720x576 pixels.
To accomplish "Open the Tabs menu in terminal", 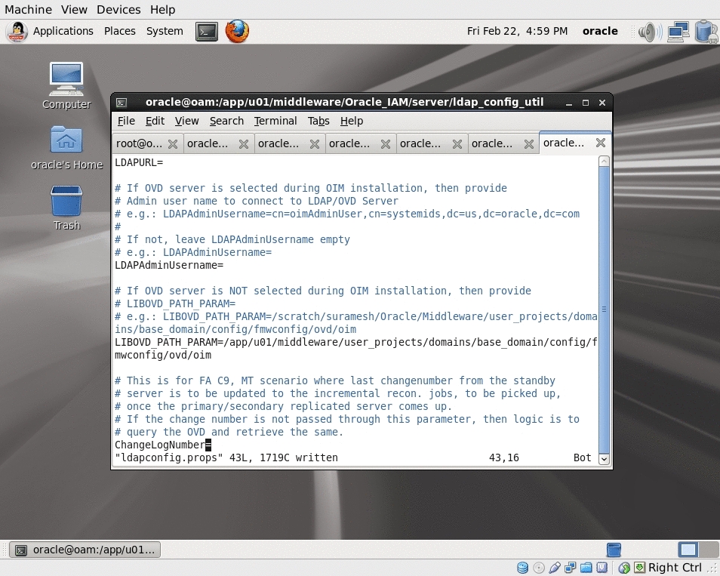I will click(x=318, y=121).
